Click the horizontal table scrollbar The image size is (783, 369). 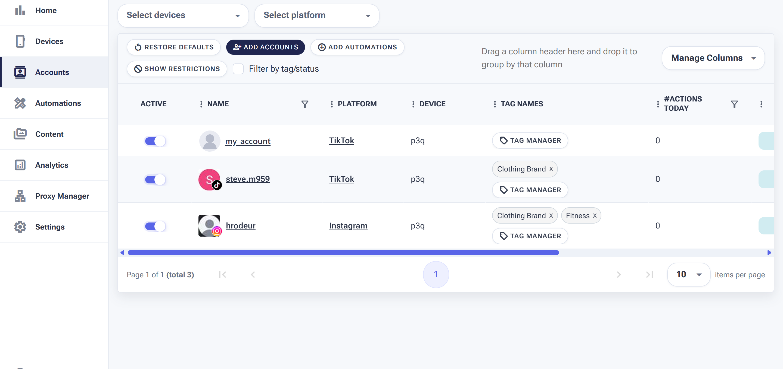tap(343, 253)
